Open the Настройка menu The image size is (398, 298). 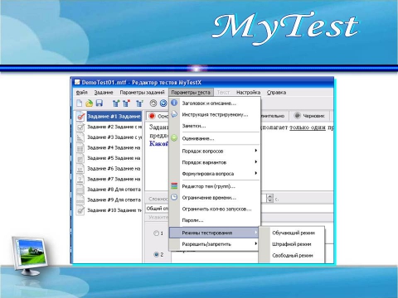248,93
